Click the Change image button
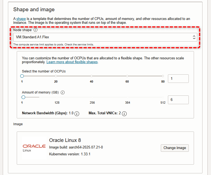This screenshot has width=211, height=175. click(175, 148)
